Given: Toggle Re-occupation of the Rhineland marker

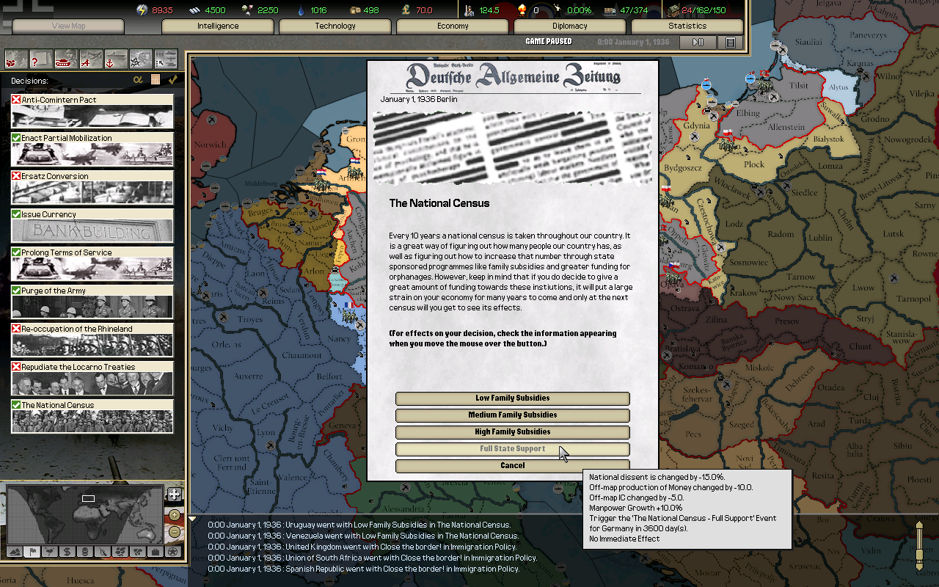Looking at the screenshot, I should (16, 329).
